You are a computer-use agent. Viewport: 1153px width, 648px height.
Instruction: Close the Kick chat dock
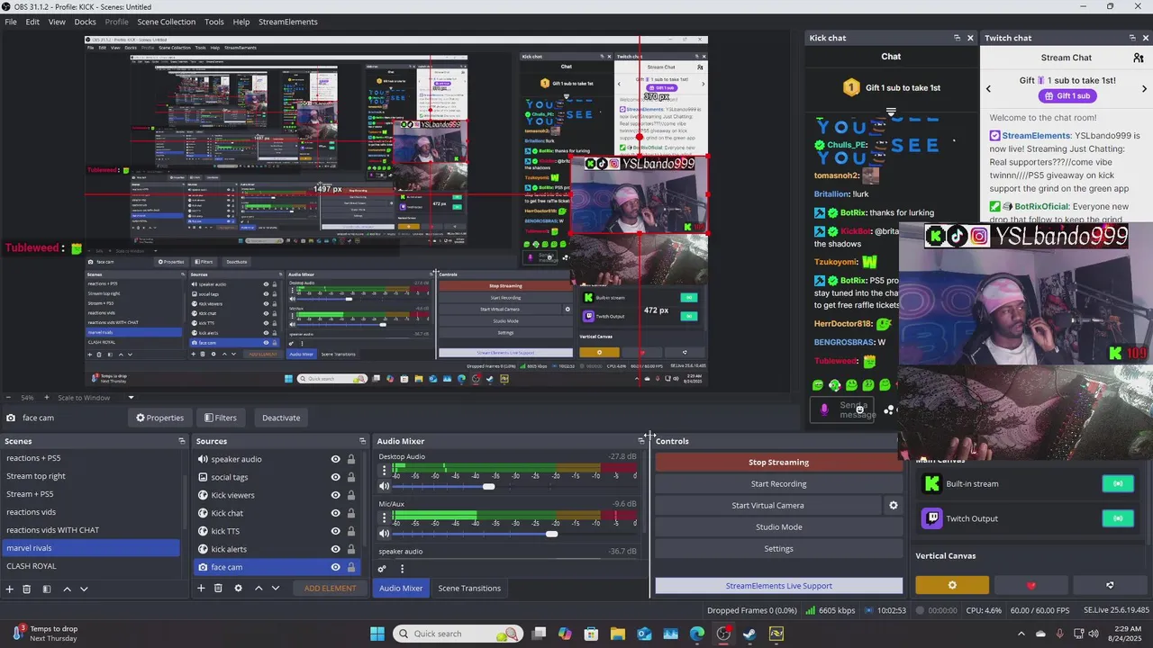pos(970,38)
